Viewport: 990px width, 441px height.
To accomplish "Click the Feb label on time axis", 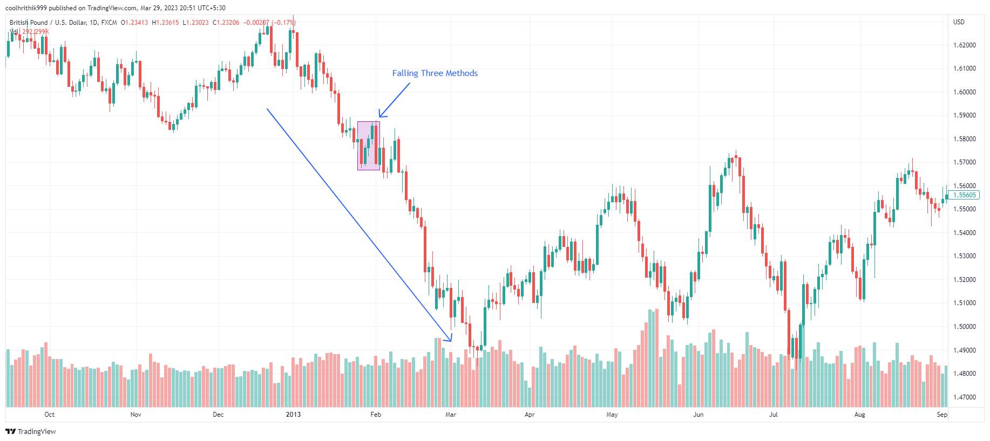I will point(376,415).
